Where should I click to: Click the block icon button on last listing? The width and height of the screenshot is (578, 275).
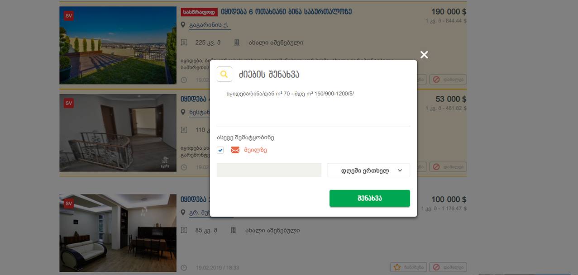coord(448,267)
